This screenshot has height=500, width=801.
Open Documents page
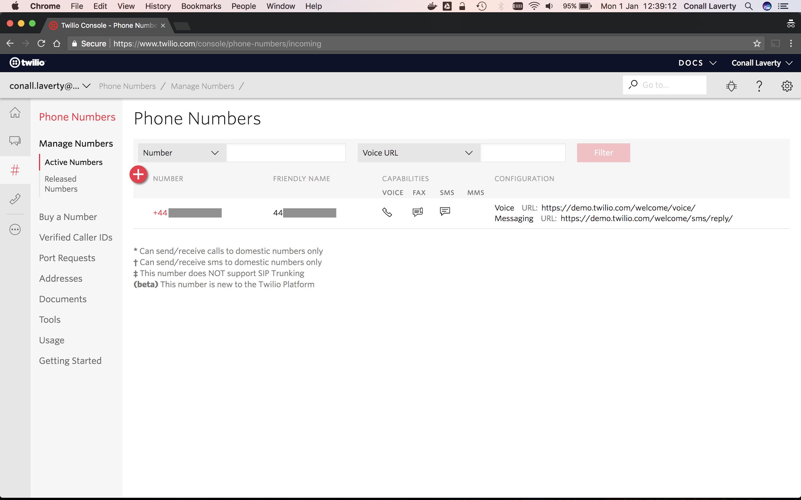click(x=62, y=299)
